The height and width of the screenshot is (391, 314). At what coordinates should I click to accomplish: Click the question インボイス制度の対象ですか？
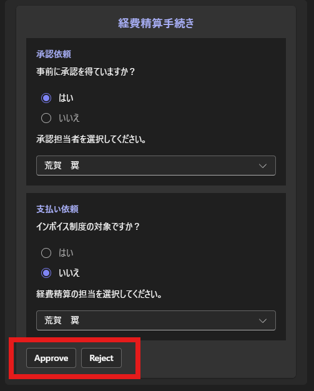(x=88, y=227)
